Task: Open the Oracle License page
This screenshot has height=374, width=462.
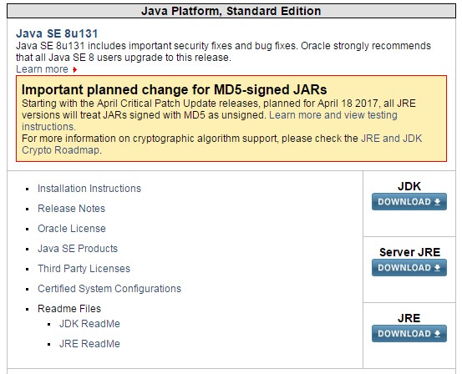Action: (72, 229)
